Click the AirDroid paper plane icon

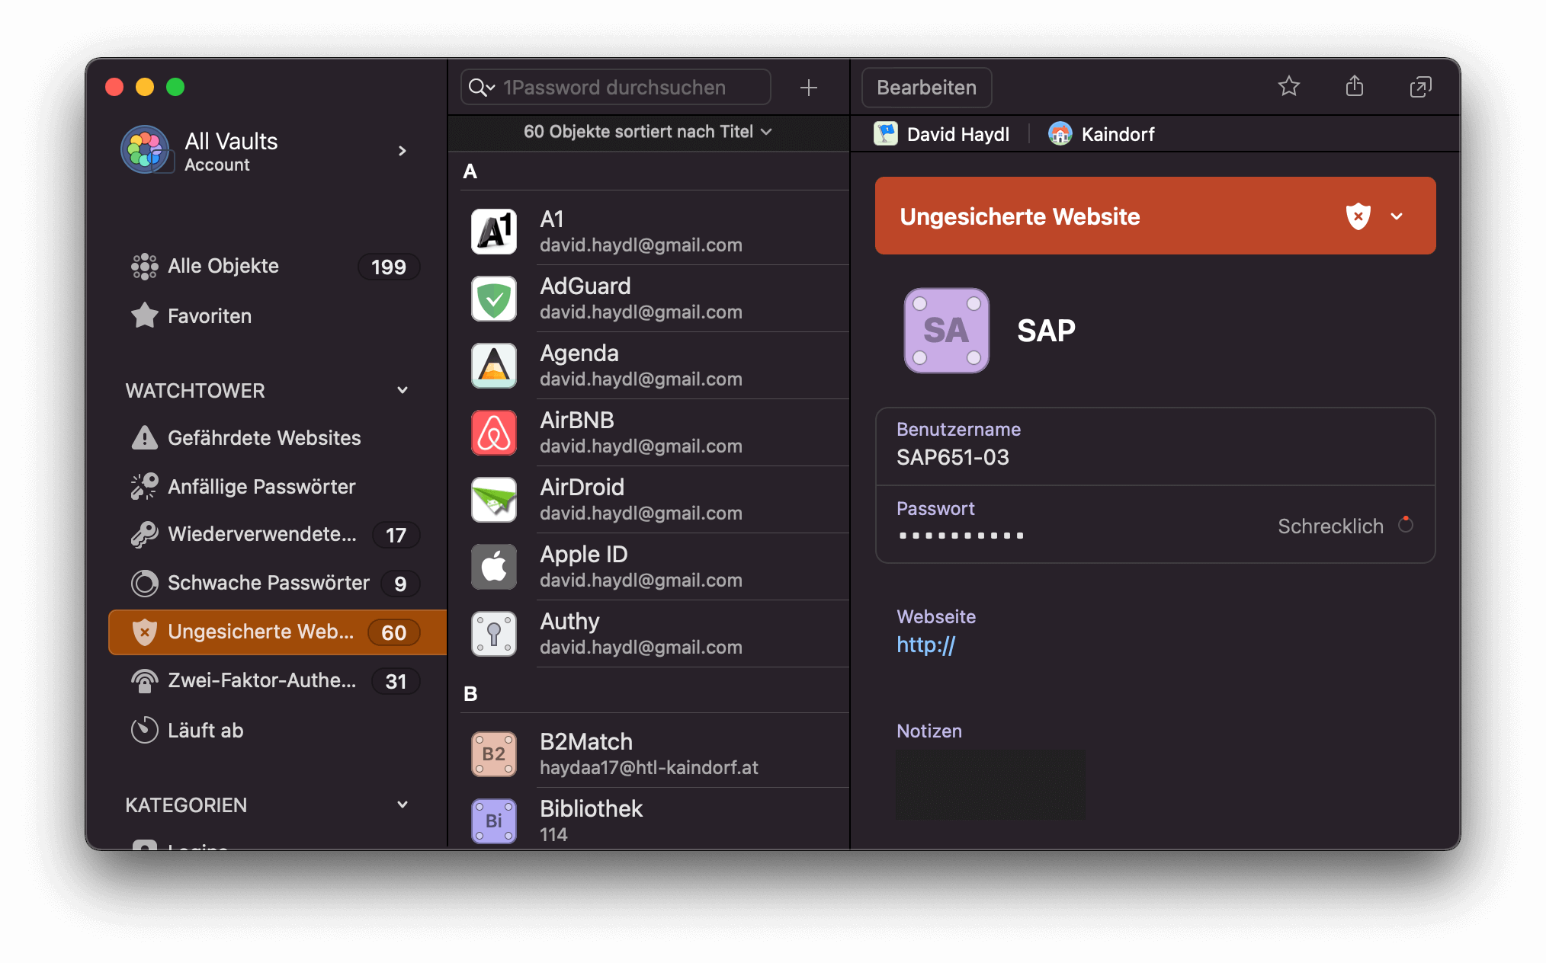(x=494, y=500)
